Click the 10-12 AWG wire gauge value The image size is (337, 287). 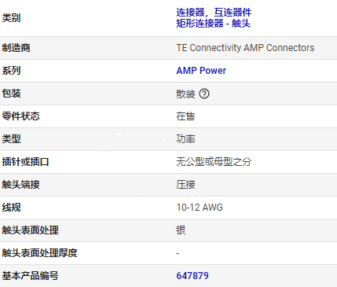200,208
